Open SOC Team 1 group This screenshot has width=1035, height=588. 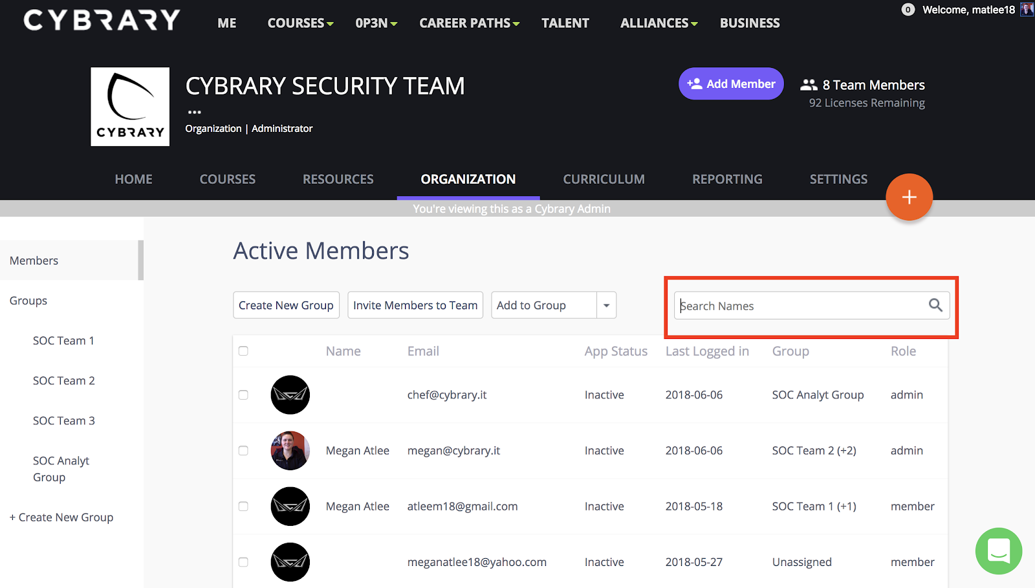pyautogui.click(x=63, y=341)
